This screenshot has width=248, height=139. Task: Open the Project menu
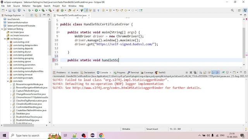56,6
